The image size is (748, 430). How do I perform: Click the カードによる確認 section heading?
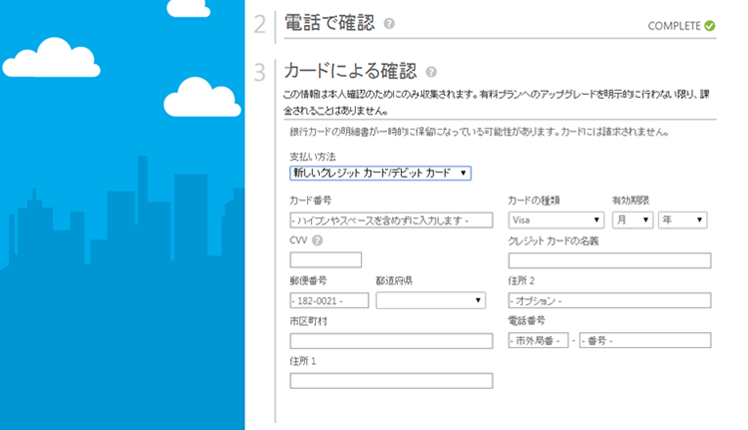click(x=350, y=72)
